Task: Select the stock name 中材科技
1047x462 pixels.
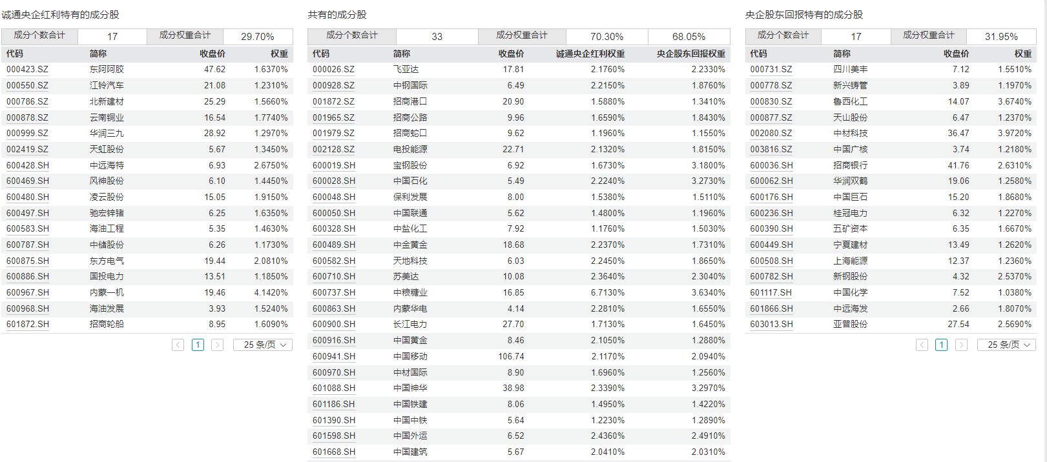Action: click(x=850, y=133)
